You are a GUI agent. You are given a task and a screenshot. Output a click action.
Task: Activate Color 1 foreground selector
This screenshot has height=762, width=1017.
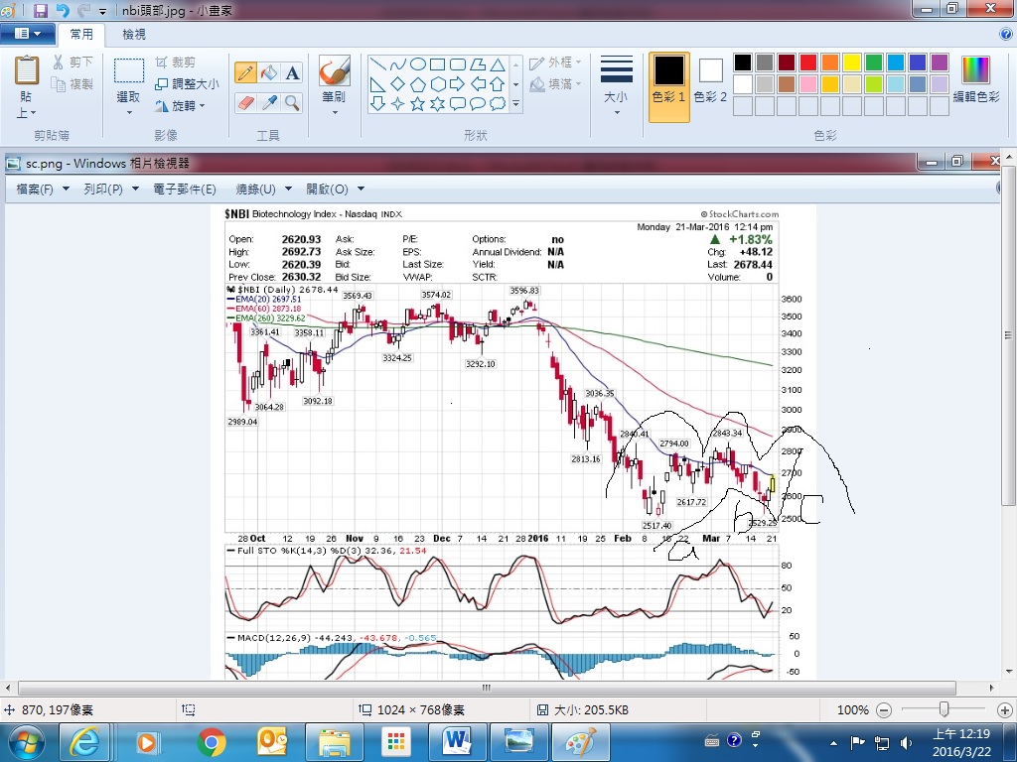point(668,87)
